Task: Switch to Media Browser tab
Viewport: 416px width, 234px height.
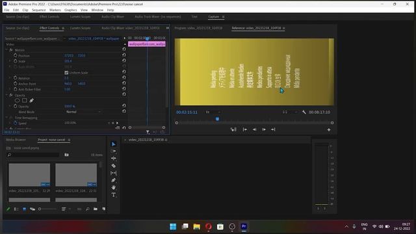Action: 16,140
